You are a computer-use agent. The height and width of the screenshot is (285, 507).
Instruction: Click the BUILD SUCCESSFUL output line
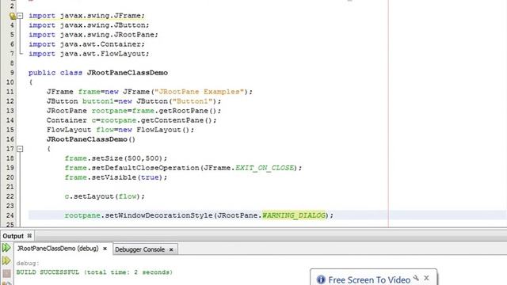94,272
